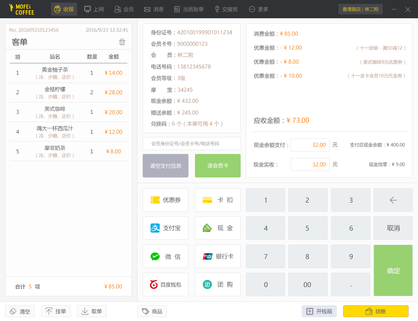Viewport: 418px width, 321px height.
Task: Select the 金桔柠檬 order row
Action: coord(69,93)
